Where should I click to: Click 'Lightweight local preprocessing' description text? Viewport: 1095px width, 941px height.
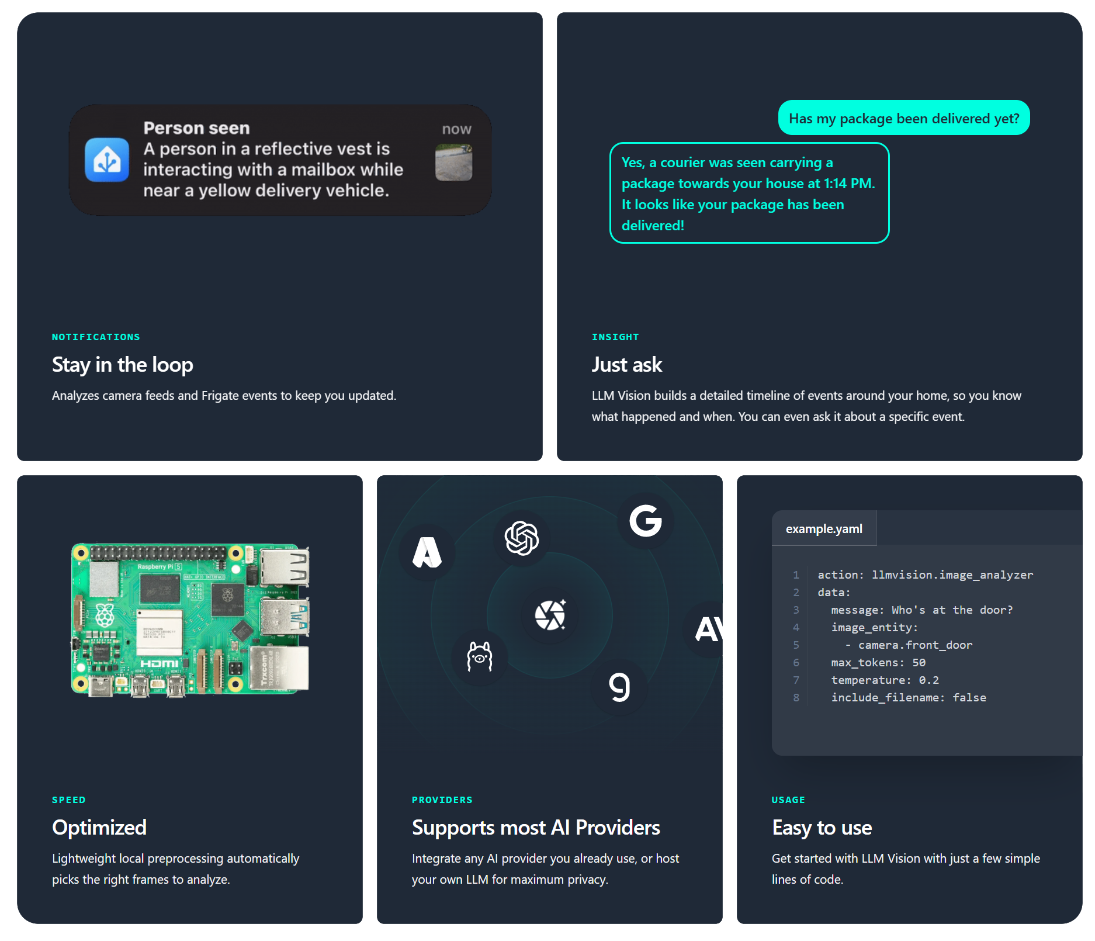176,869
